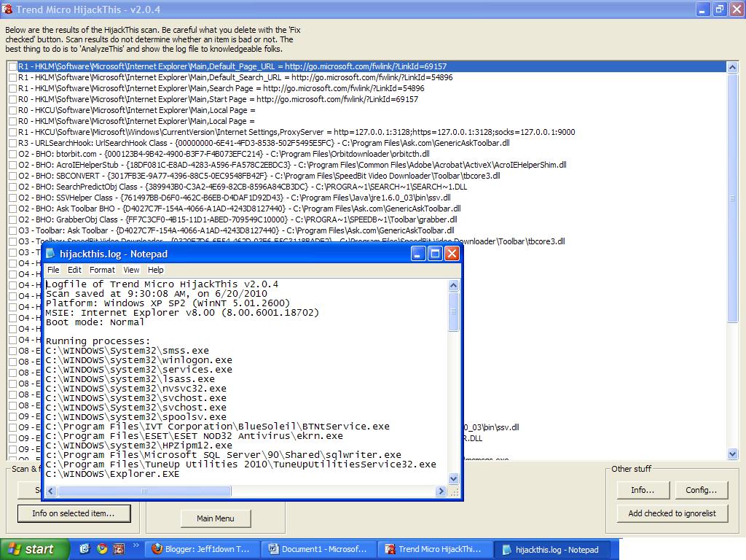
Task: Click spoolsv.exe line in Notepad
Action: tap(136, 417)
